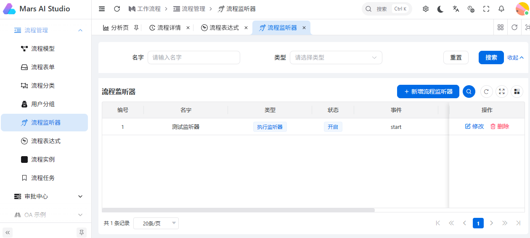This screenshot has width=530, height=238.
Task: Click 新增流程监听器 button
Action: [428, 92]
